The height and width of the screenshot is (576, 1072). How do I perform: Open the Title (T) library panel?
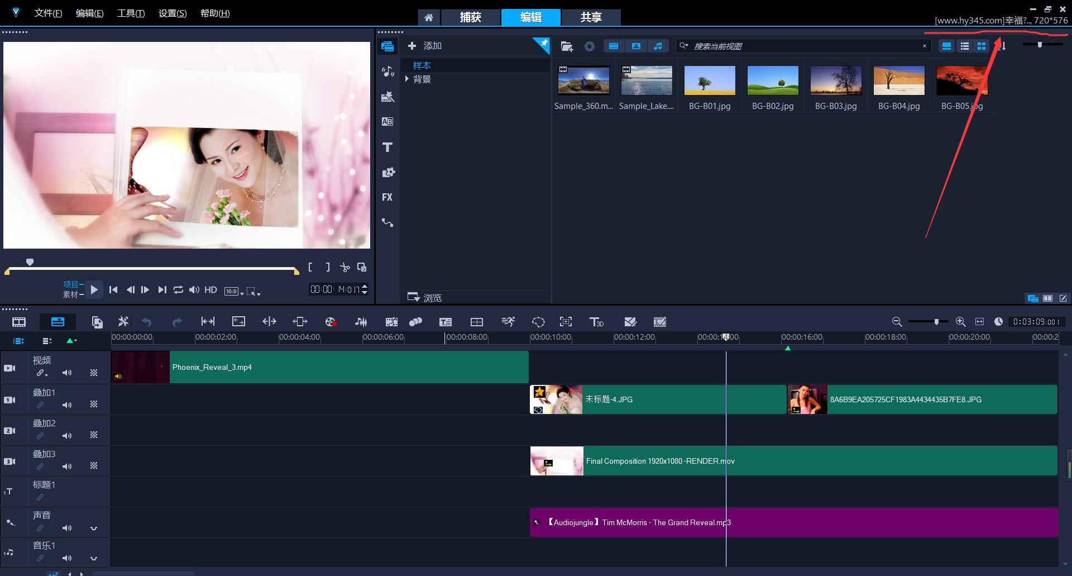coord(387,147)
